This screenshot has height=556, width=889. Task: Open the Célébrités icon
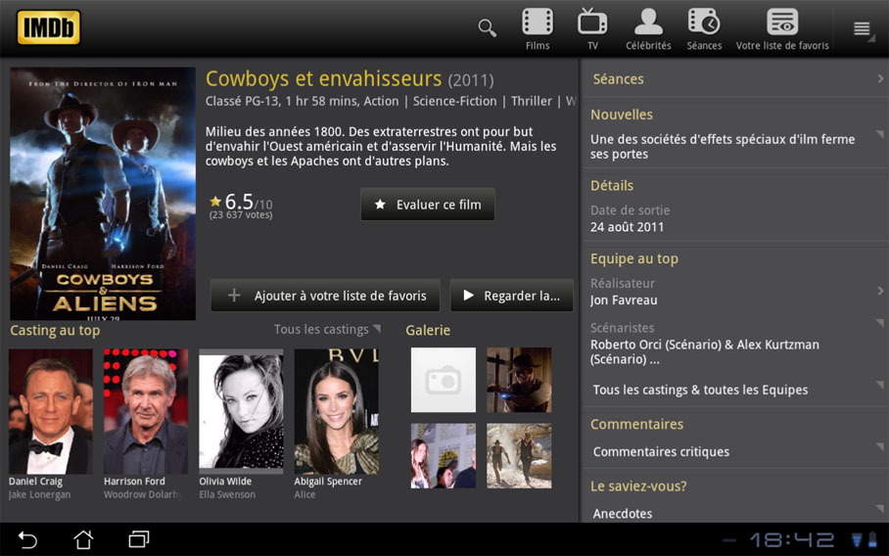648,28
